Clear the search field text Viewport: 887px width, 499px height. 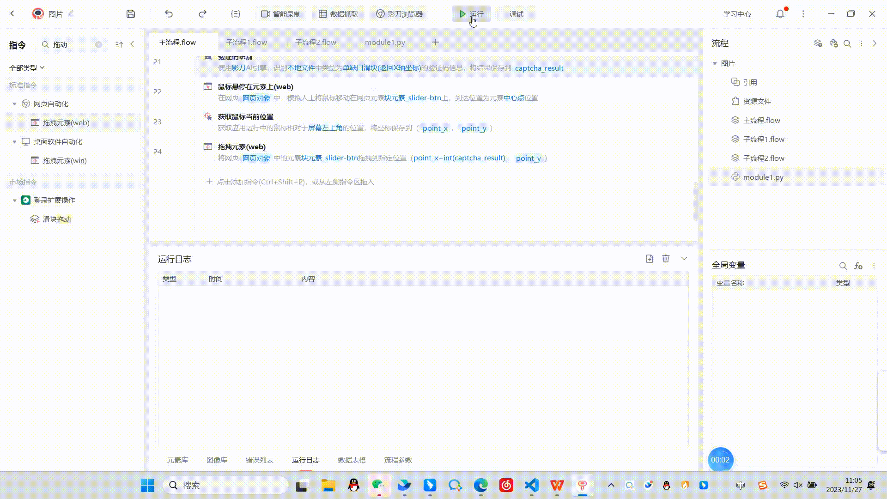click(98, 45)
